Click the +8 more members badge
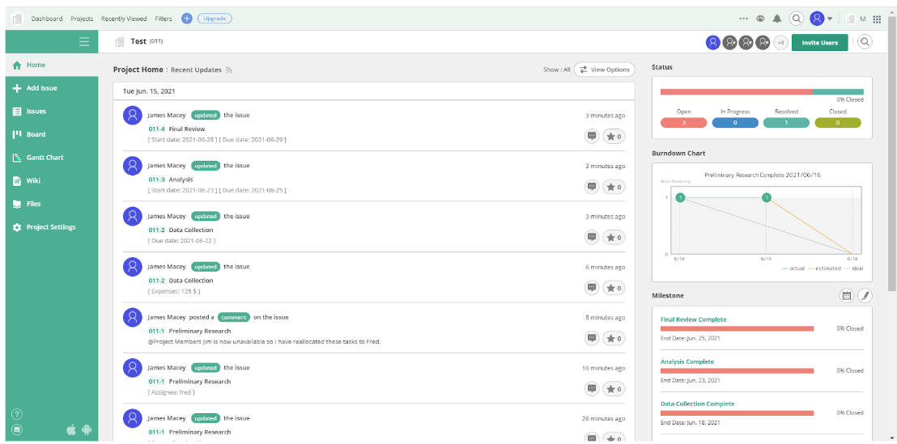This screenshot has width=897, height=444. tap(780, 42)
